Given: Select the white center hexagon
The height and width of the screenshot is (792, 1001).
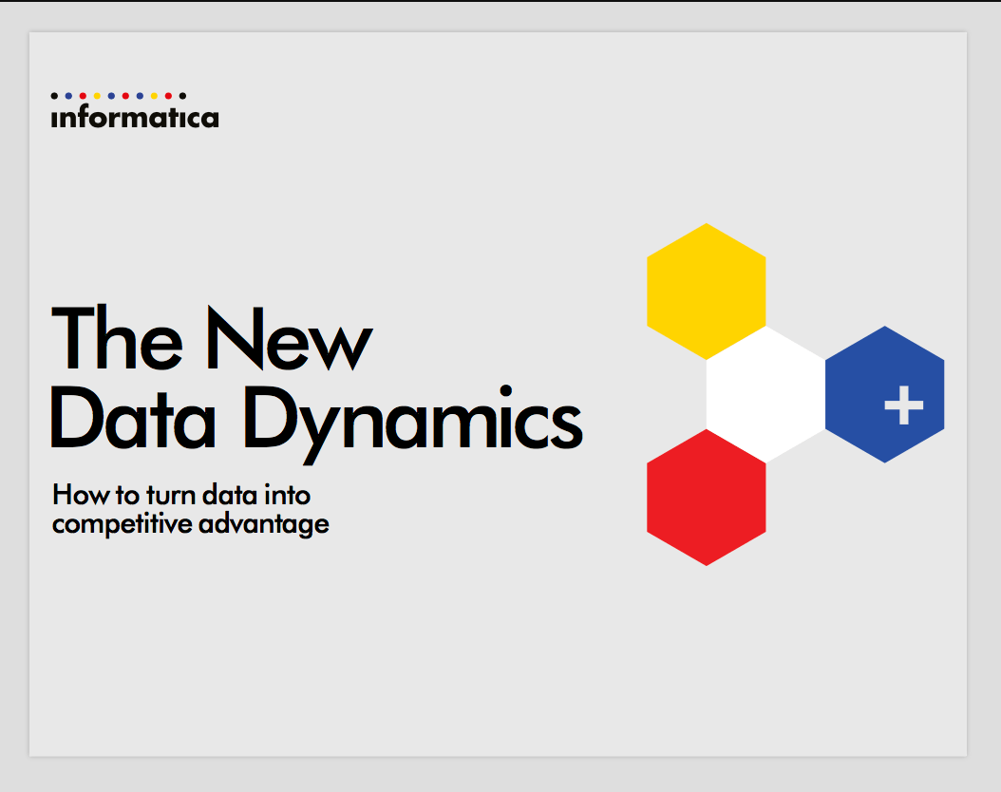Looking at the screenshot, I should (765, 394).
